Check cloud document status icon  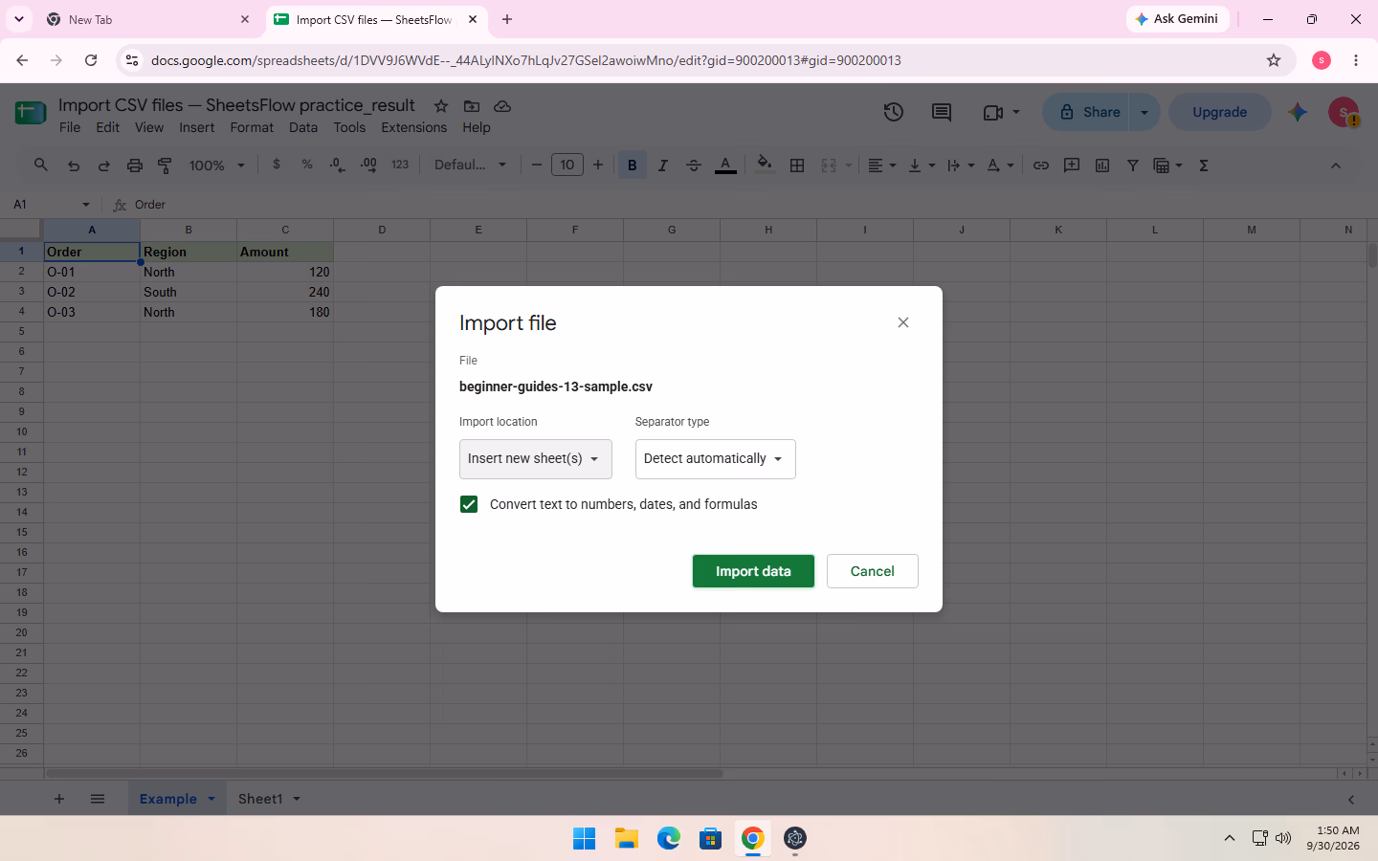tap(502, 106)
